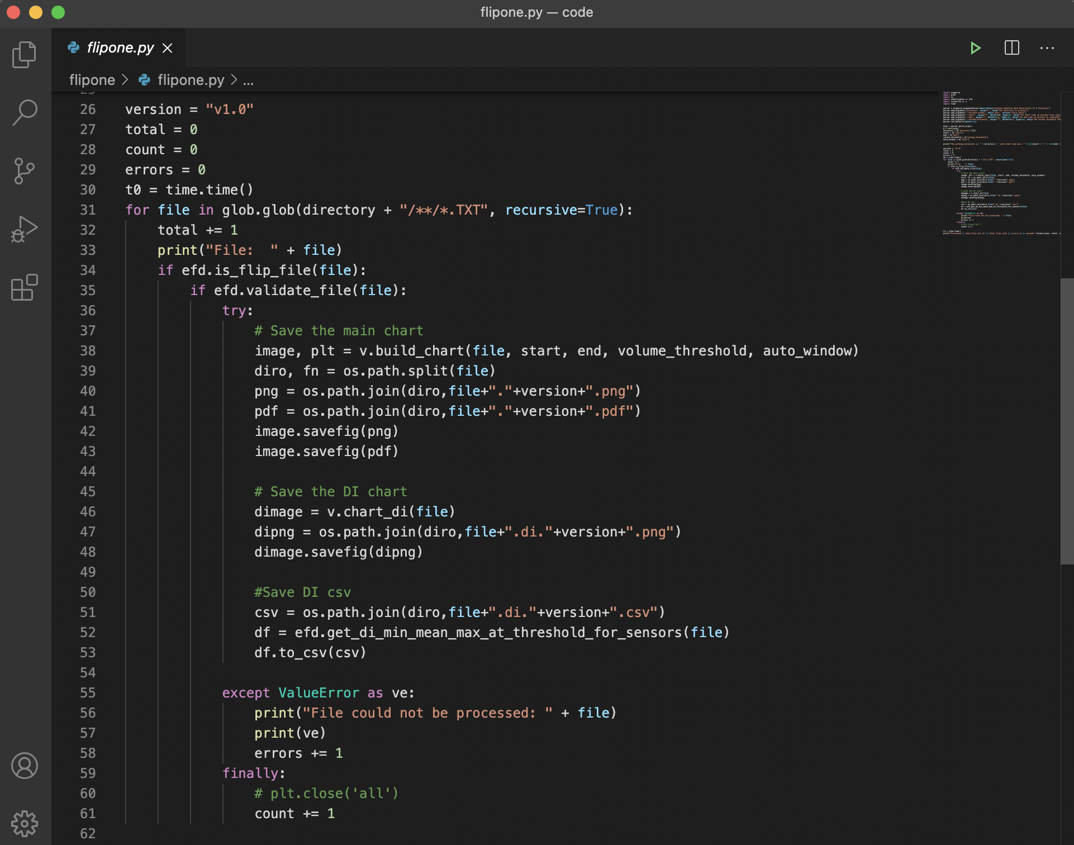
Task: Click line number 31 in the gutter
Action: 88,210
